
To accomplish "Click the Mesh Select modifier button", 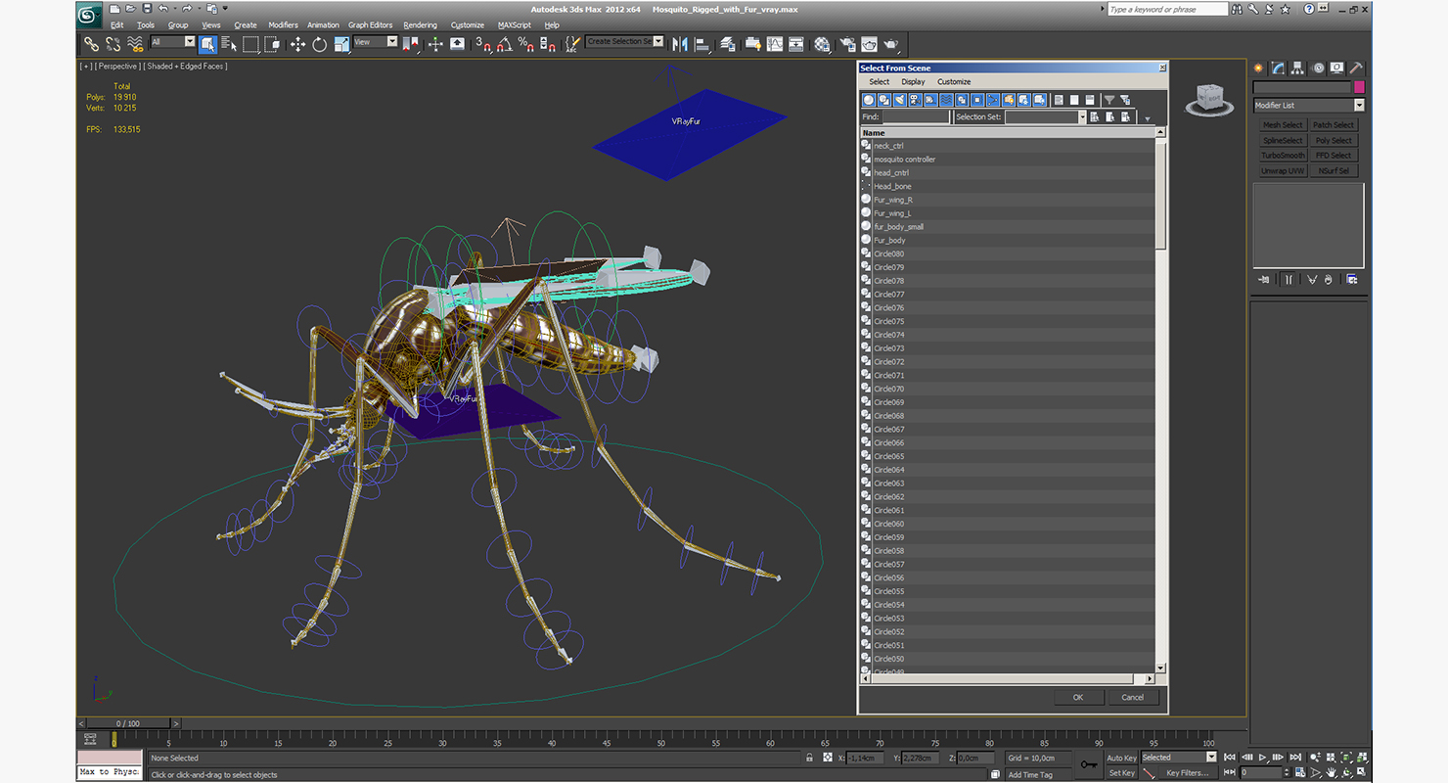I will point(1283,125).
